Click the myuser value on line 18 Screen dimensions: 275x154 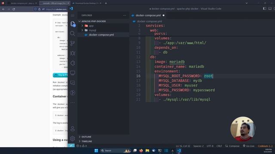point(191,86)
